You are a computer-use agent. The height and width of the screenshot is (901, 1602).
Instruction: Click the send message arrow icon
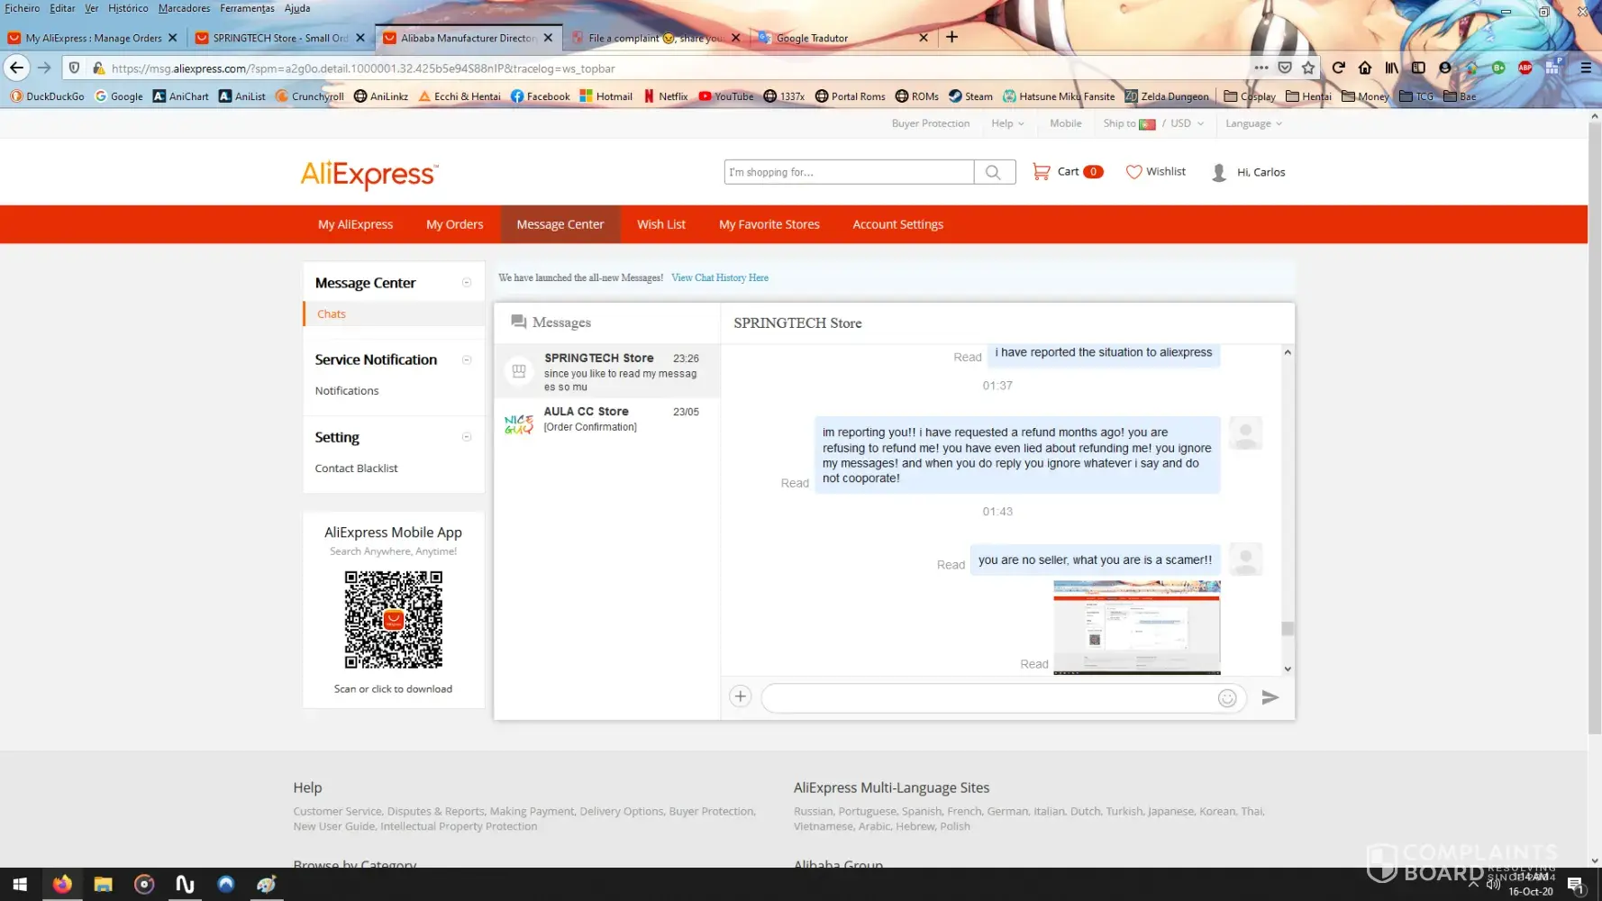coord(1270,697)
